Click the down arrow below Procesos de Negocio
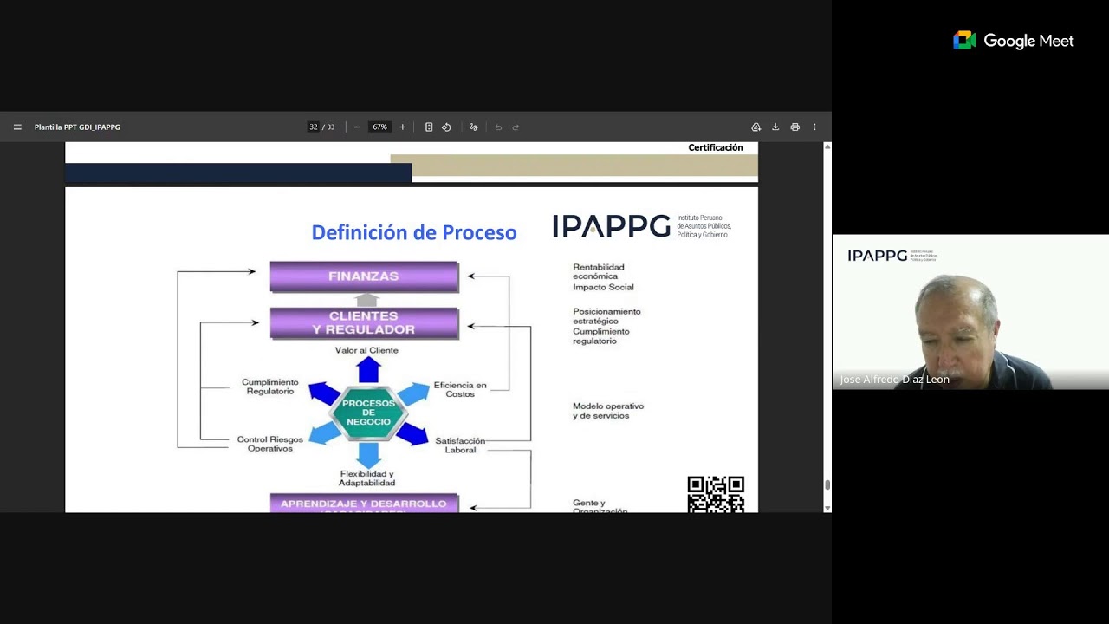This screenshot has width=1109, height=624. pos(369,455)
